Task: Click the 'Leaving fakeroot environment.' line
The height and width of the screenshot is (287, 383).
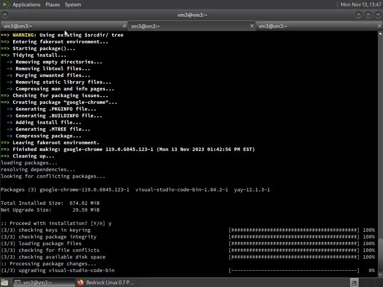Action: tap(50, 142)
